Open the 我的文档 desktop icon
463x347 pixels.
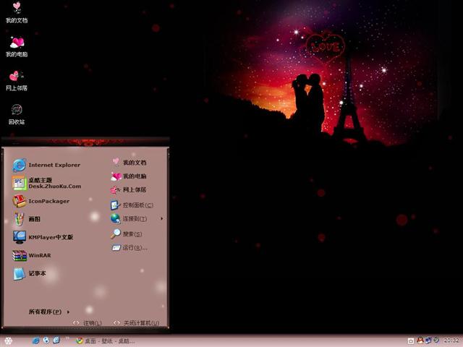pos(17,12)
